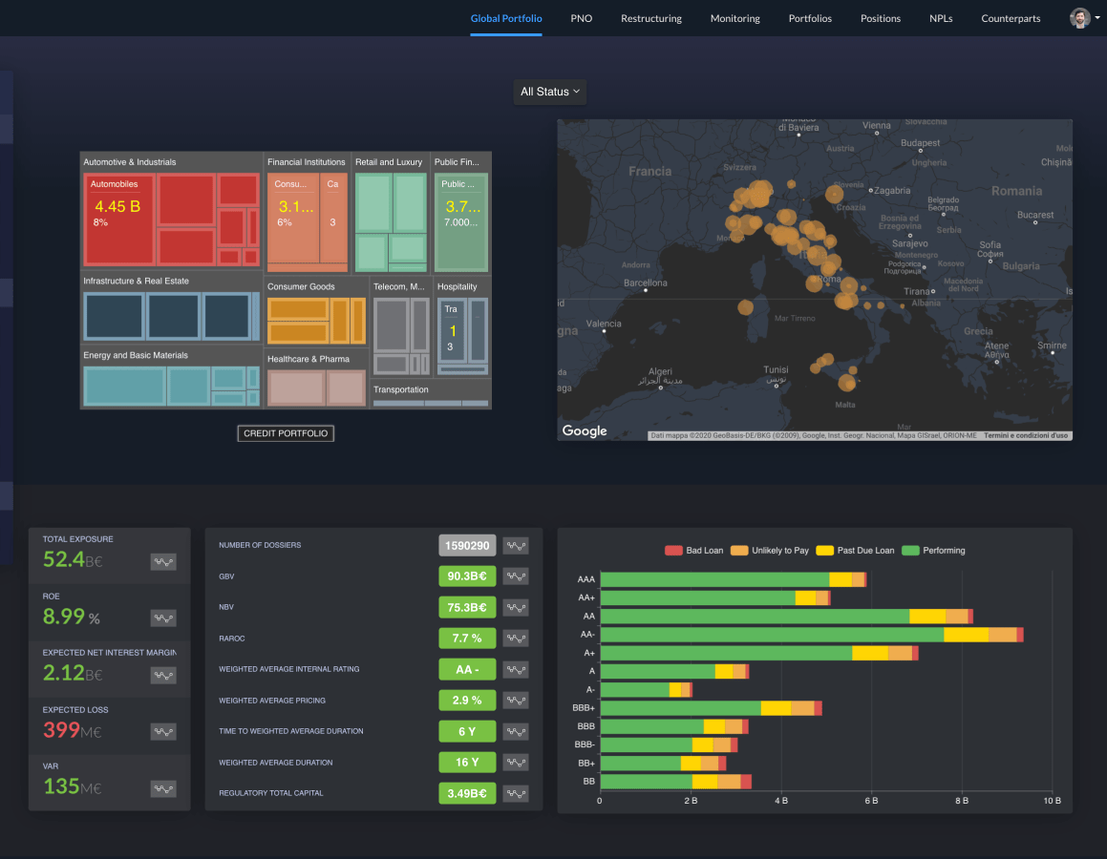Open the Expected Loss trend chart icon
The image size is (1107, 859).
(163, 731)
